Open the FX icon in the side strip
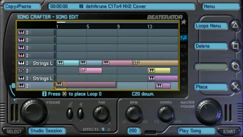 [184, 46]
